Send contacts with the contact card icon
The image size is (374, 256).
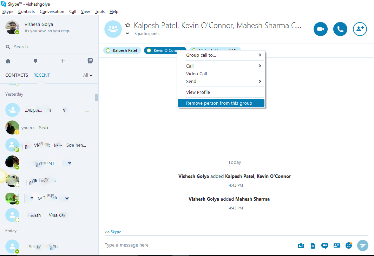tap(337, 245)
